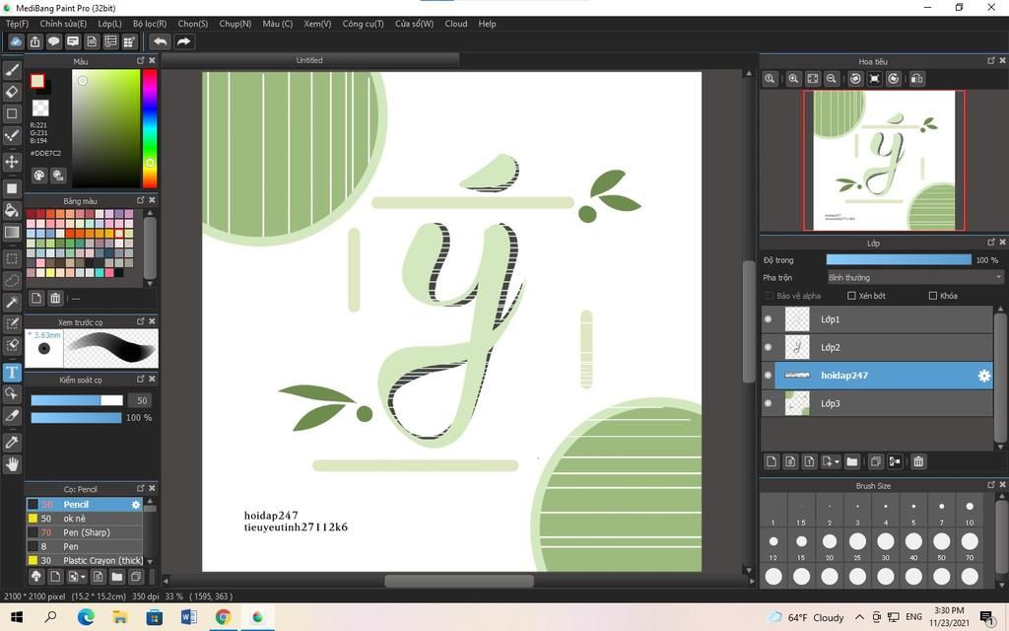Open the Cloud menu
This screenshot has height=631, width=1009.
coord(456,24)
